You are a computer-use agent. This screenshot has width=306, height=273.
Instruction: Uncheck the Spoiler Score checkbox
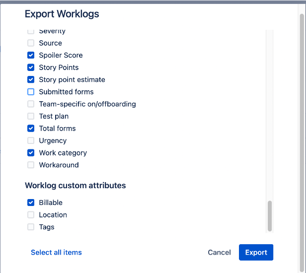(31, 55)
